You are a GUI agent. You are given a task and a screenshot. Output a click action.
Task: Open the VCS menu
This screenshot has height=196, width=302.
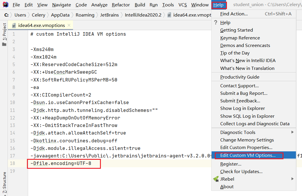click(x=183, y=5)
